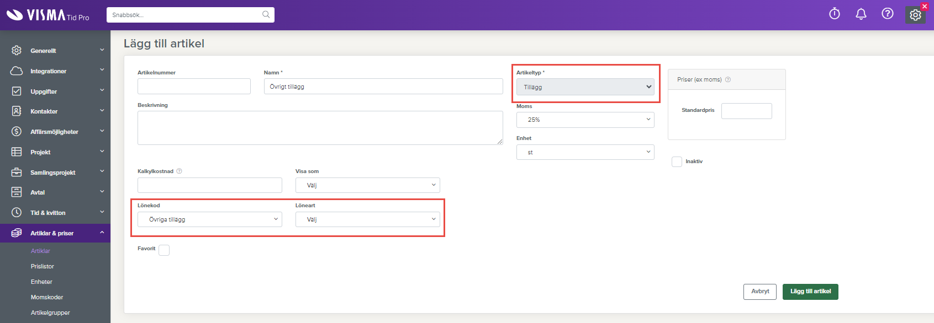Click the Priser (ex moms) info icon
Viewport: 934px width, 323px height.
coord(728,80)
